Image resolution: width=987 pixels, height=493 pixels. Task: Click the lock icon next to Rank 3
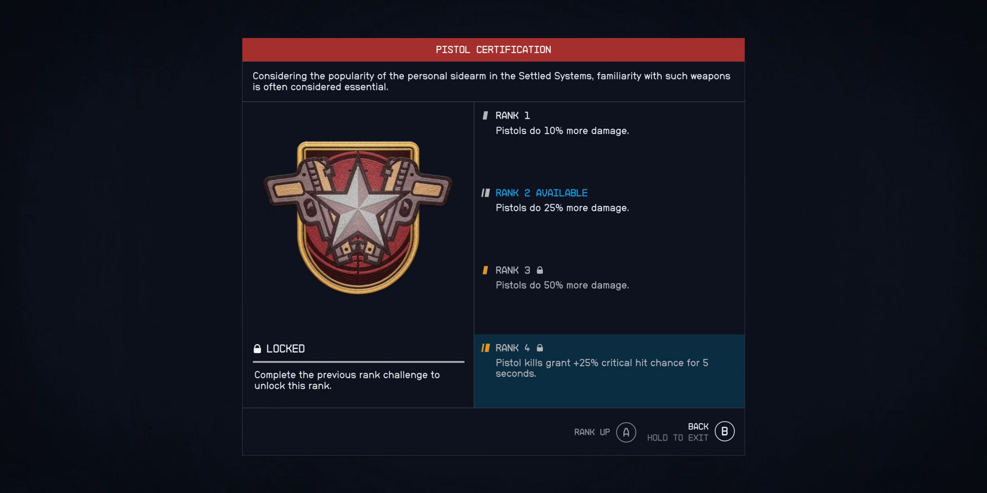pos(540,270)
